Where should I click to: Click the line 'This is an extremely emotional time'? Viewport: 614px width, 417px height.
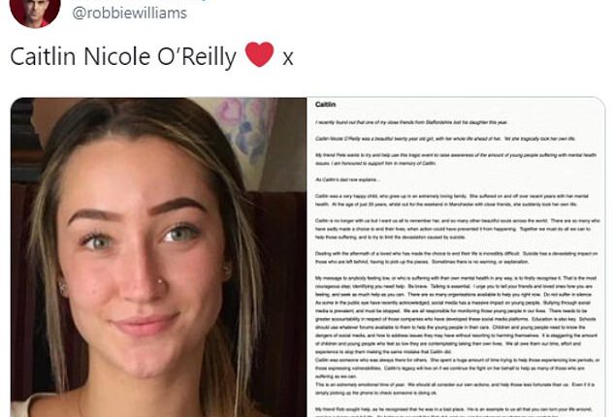pos(455,389)
